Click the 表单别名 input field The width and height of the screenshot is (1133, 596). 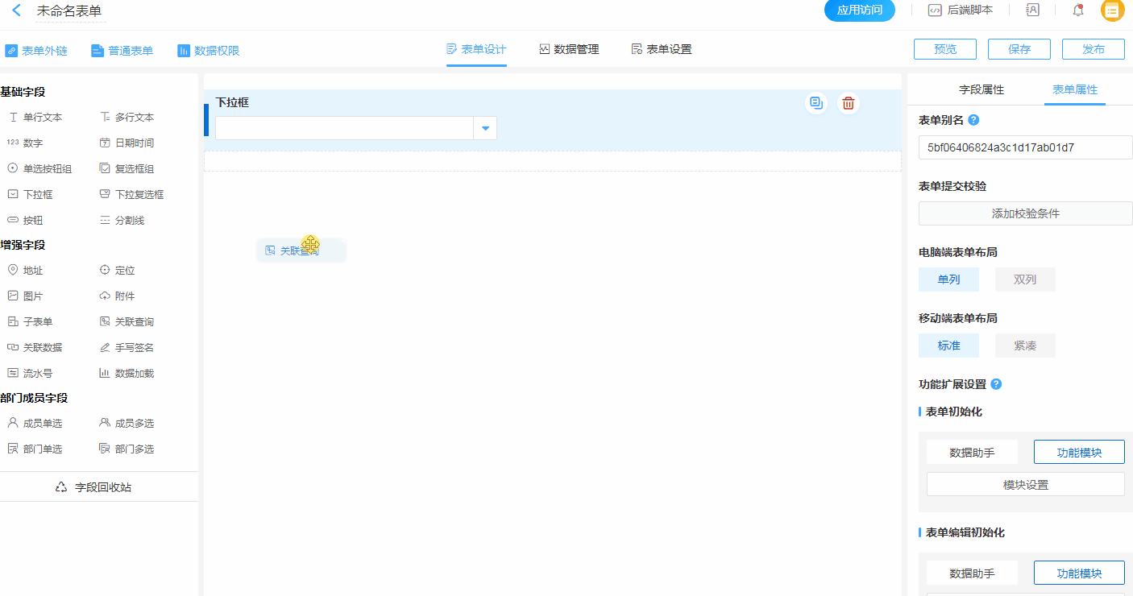(1025, 147)
